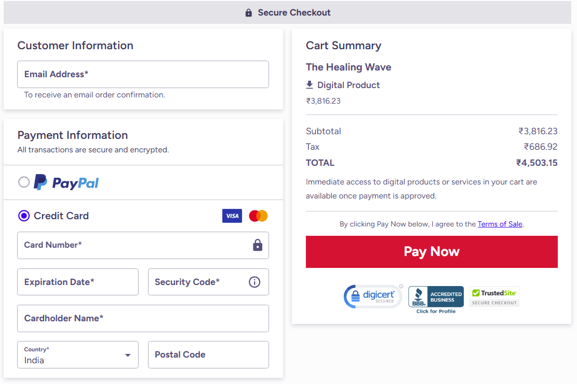Click the TrustedSite secure checkout badge
577x384 pixels.
click(x=494, y=296)
